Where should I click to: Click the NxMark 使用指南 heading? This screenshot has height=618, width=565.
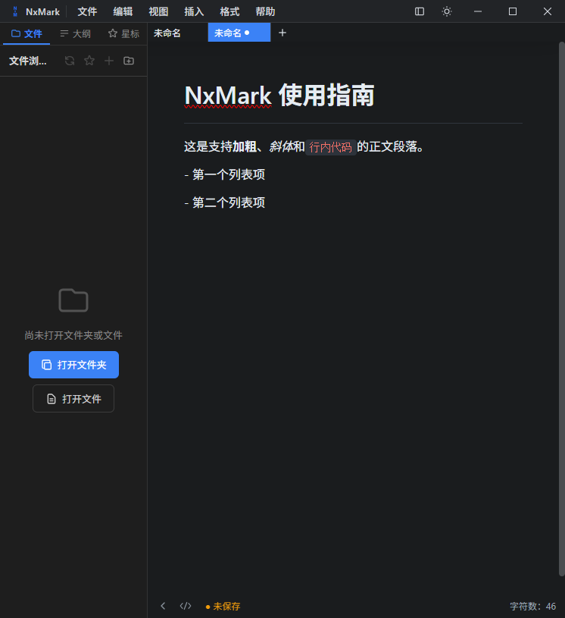(279, 96)
